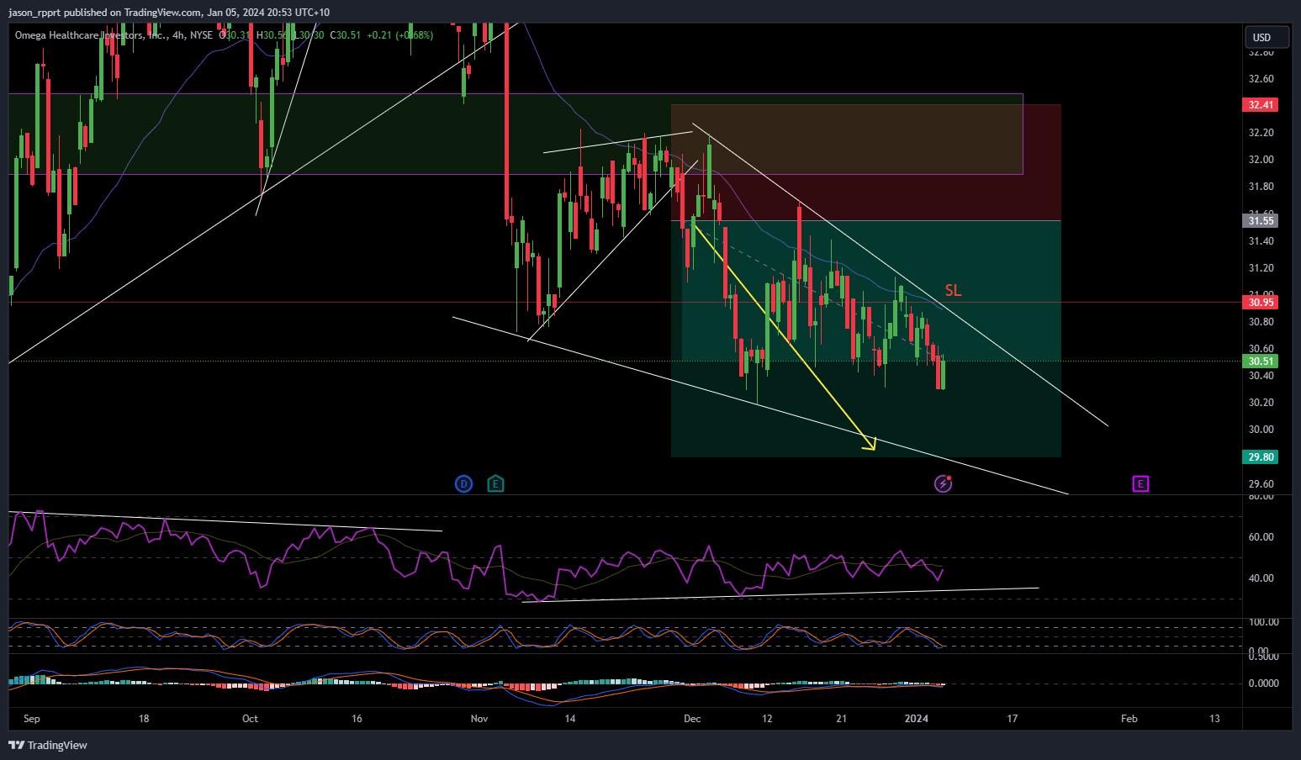Screen dimensions: 1301x760
Task: Select the red SL stop-loss label
Action: click(953, 290)
